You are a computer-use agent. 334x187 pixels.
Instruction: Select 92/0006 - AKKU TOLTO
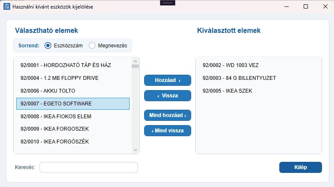pos(73,91)
